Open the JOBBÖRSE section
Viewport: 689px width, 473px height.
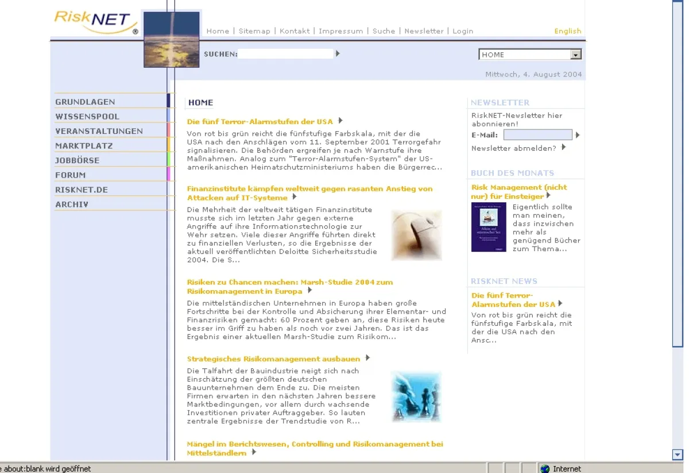[x=76, y=160]
